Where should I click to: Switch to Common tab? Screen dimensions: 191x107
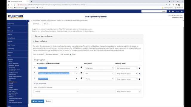(x=36, y=24)
